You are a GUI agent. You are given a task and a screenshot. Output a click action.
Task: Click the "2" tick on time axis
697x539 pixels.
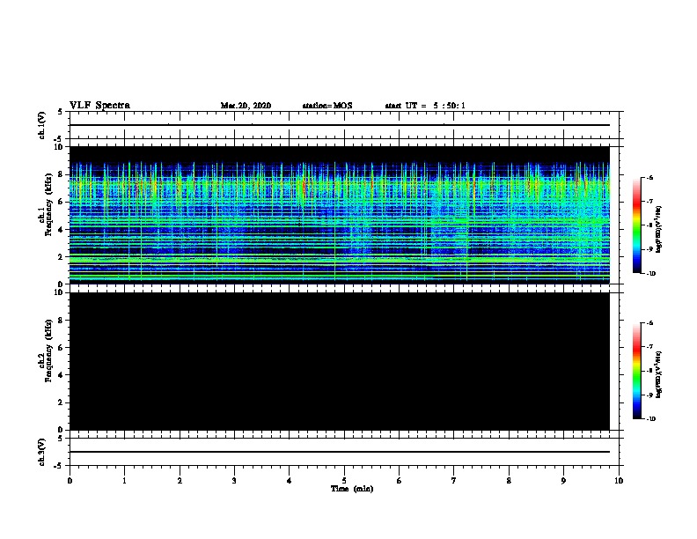(x=180, y=481)
